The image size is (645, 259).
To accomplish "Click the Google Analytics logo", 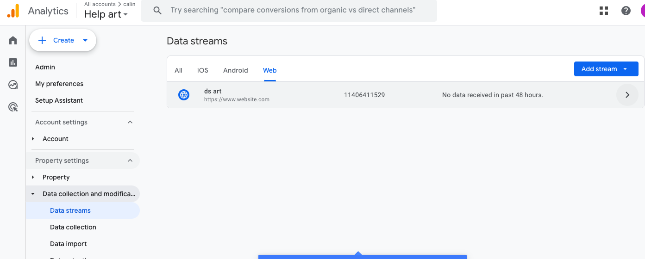I will [x=13, y=11].
